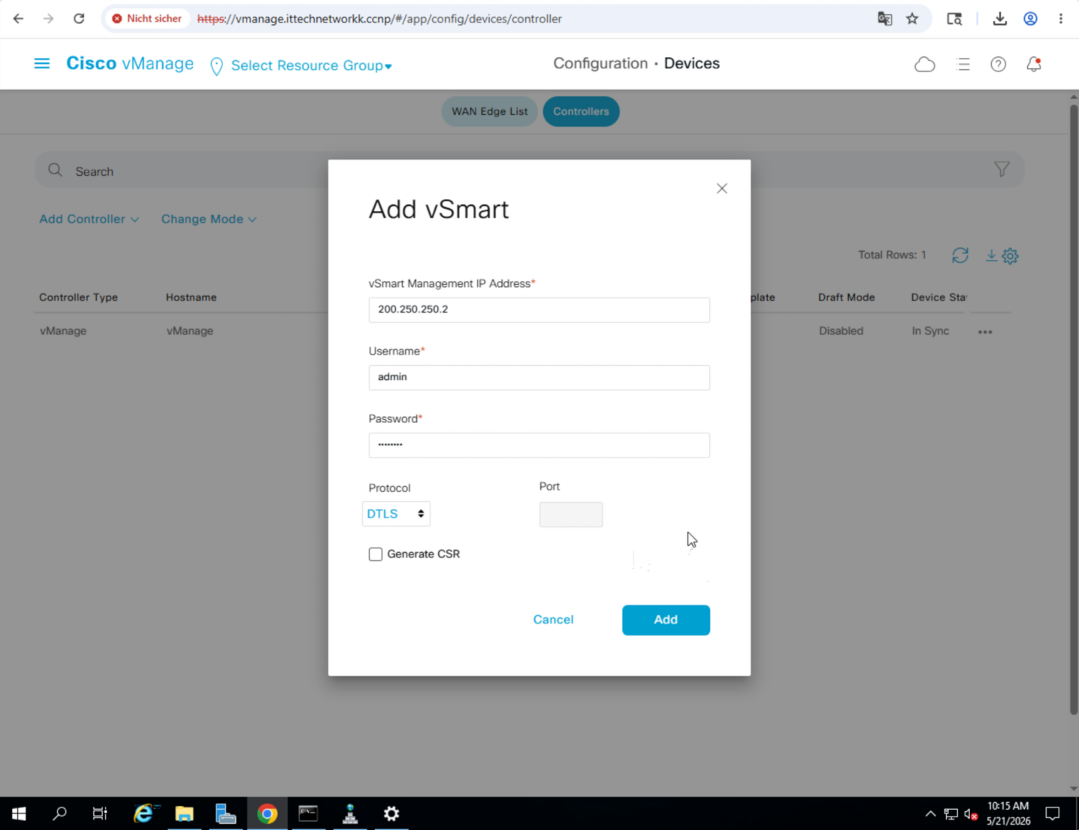Viewport: 1079px width, 830px height.
Task: Switch to the WAN Edge List tab
Action: [490, 111]
